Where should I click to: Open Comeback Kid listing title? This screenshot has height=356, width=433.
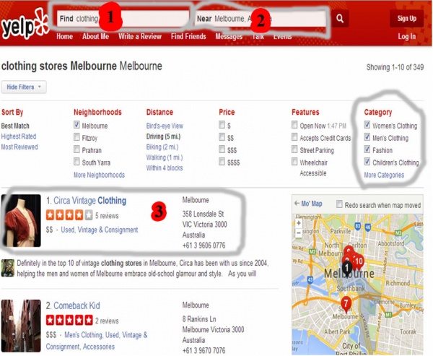coord(76,305)
